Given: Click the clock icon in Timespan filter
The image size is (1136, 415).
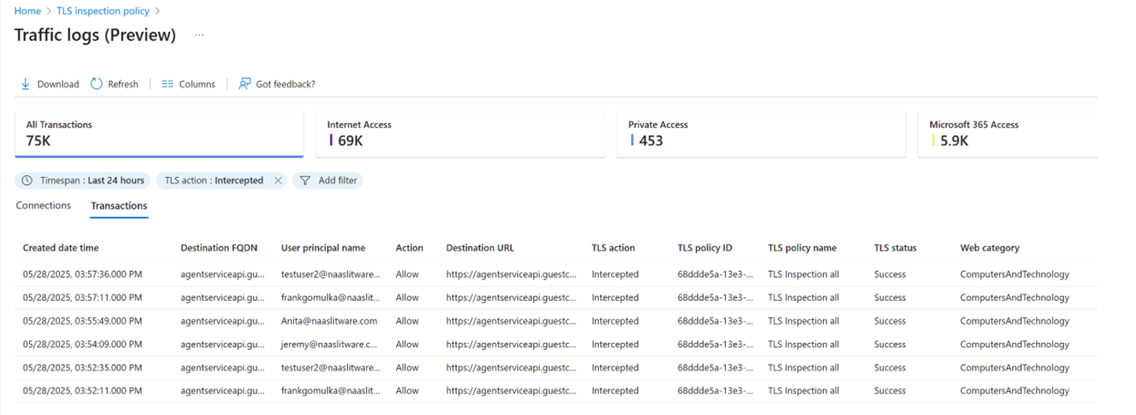Looking at the screenshot, I should point(27,180).
